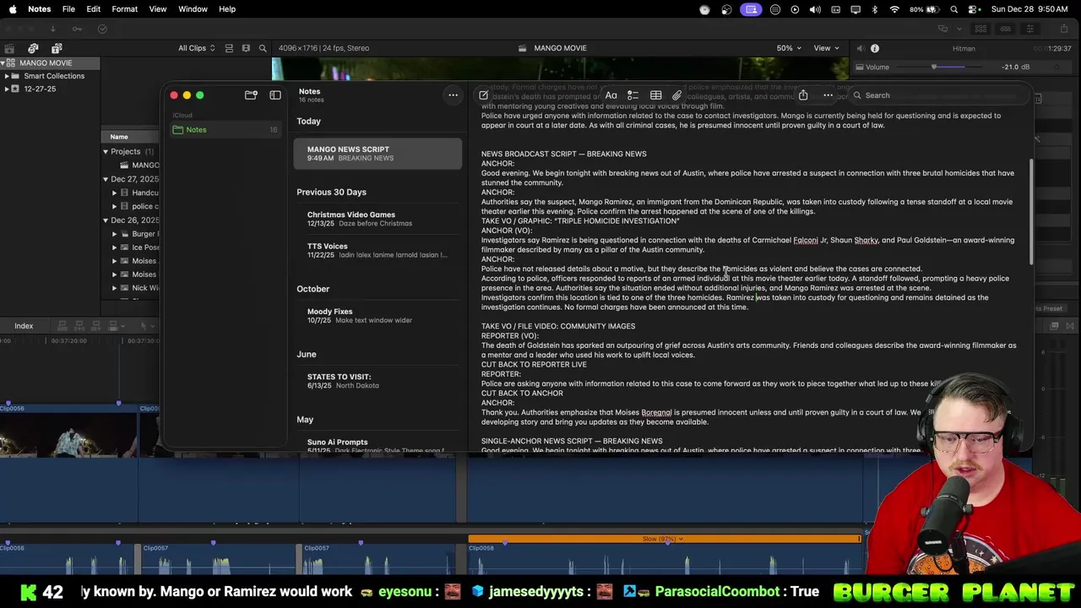The width and height of the screenshot is (1081, 608).
Task: Open the Format menu
Action: (124, 9)
